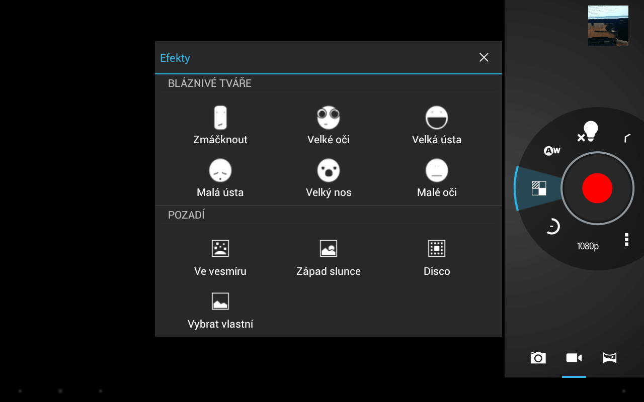Open the last captured photo thumbnail
644x402 pixels.
pos(608,26)
